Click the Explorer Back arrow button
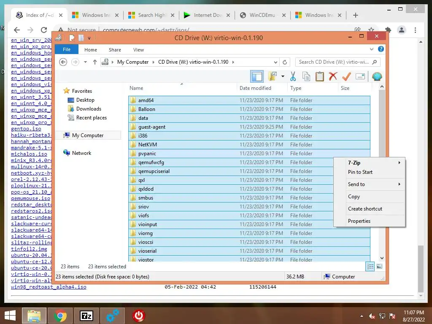Screen dimensions: 432x324 (x=63, y=62)
